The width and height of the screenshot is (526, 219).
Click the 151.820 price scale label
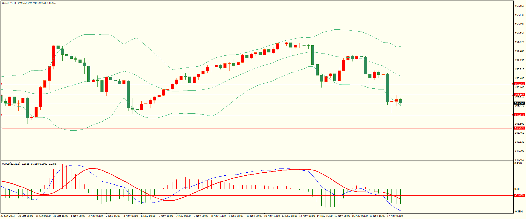point(519,42)
